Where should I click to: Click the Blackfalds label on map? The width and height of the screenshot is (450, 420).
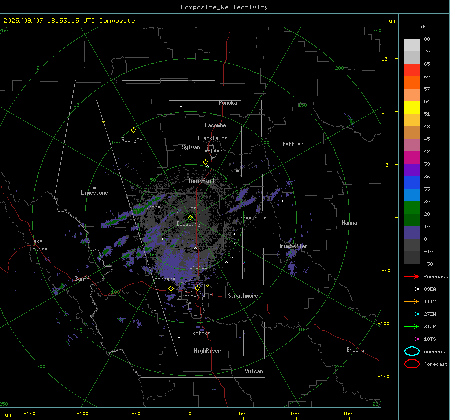click(212, 138)
